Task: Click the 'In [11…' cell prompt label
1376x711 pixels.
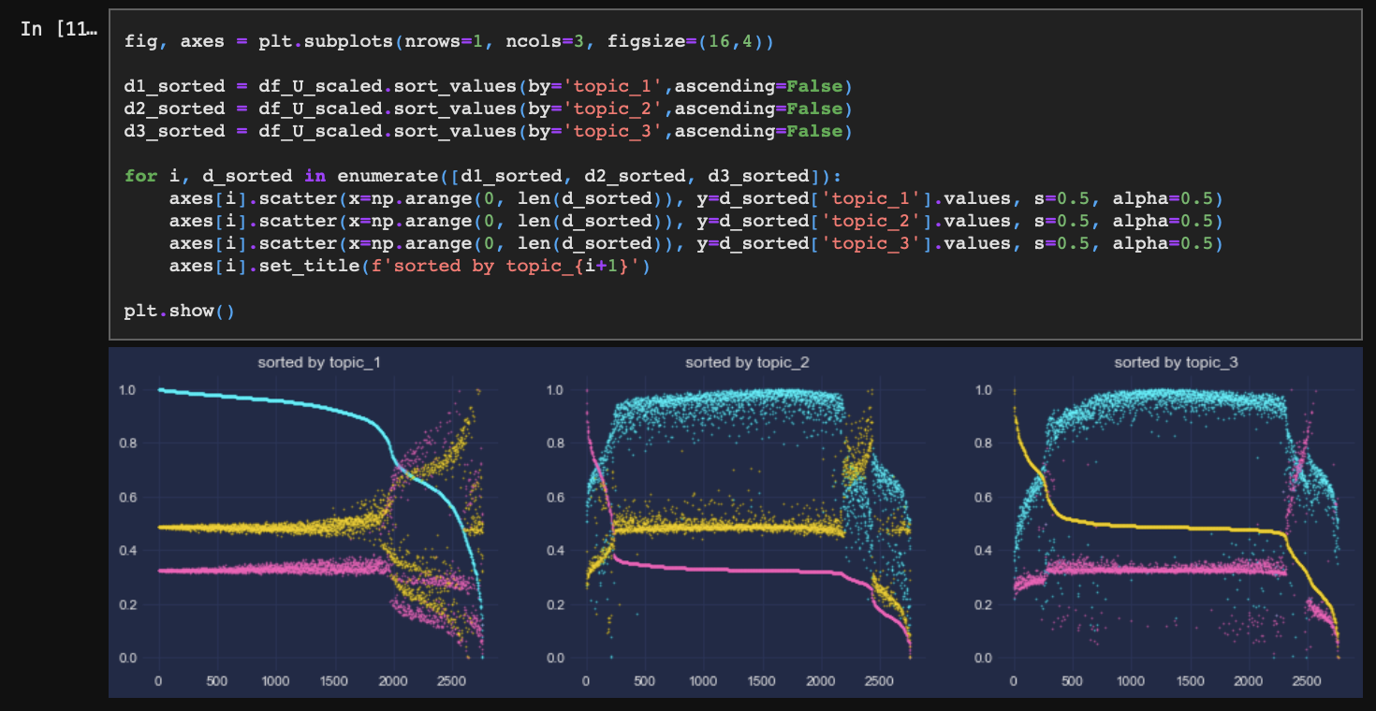Action: pos(58,29)
